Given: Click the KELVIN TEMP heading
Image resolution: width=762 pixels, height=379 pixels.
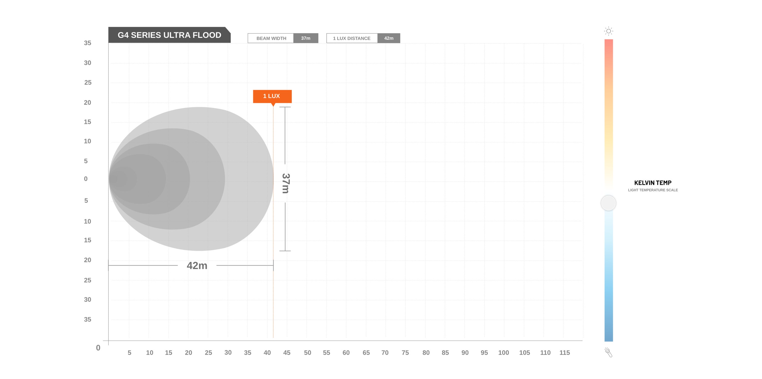Looking at the screenshot, I should [x=653, y=183].
